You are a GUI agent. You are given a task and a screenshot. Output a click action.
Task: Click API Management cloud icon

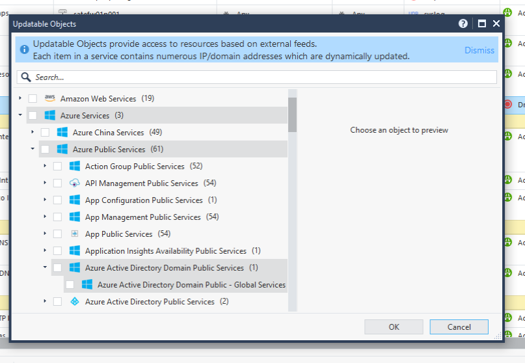(x=75, y=183)
